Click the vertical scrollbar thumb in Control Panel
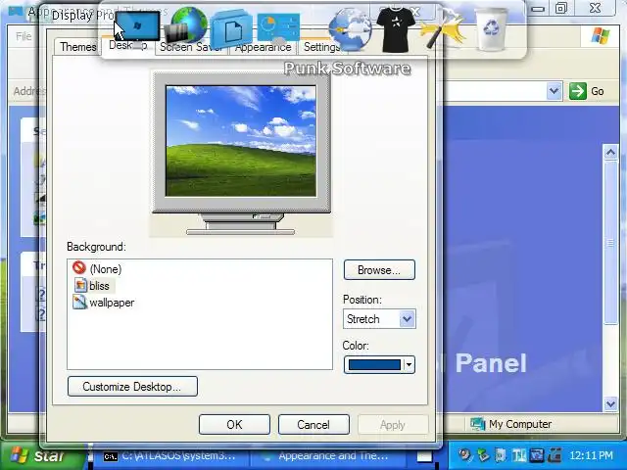The image size is (627, 470). pos(610,242)
